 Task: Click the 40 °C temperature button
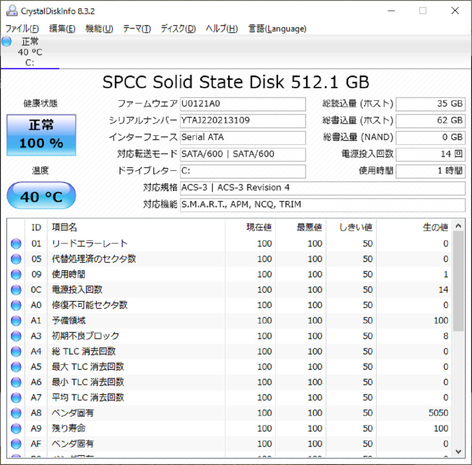pos(41,196)
